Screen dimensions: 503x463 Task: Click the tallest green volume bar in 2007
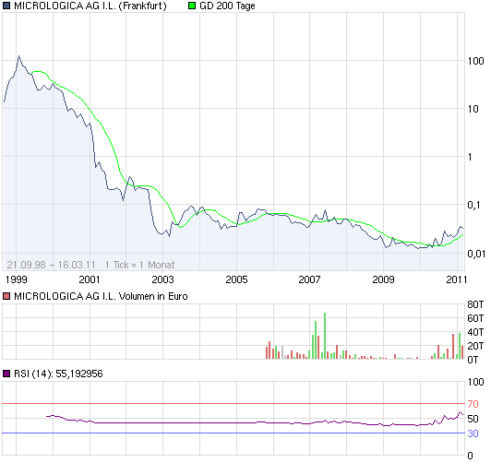325,336
